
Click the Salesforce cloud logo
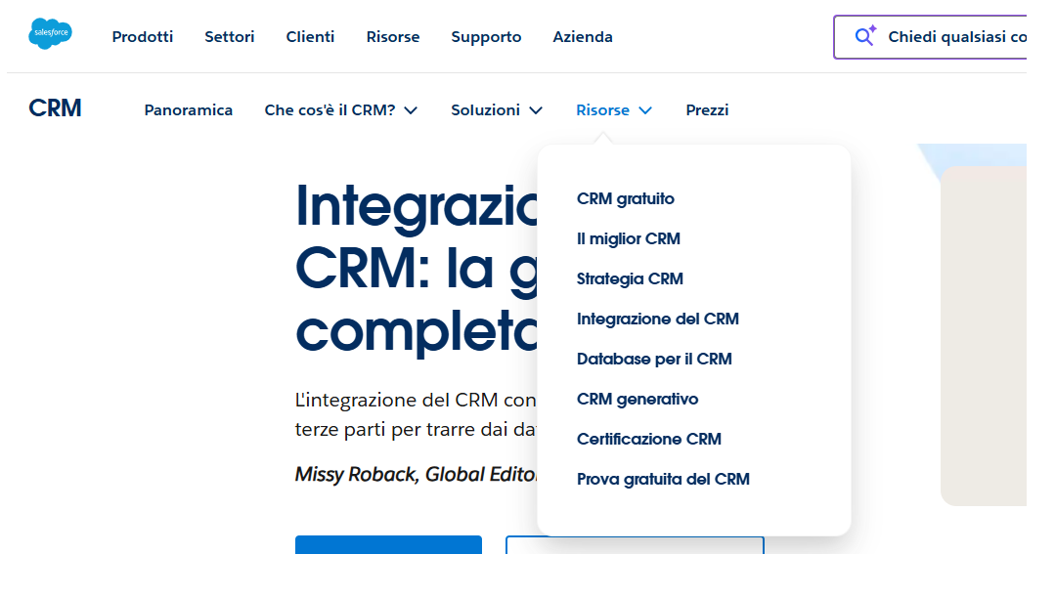[x=50, y=35]
